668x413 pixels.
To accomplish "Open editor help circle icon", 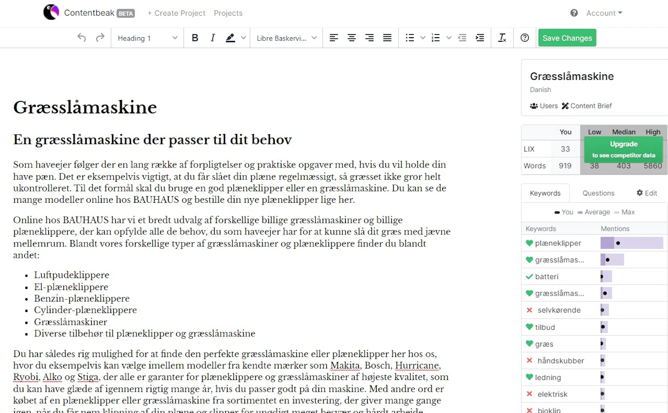I will coord(525,38).
